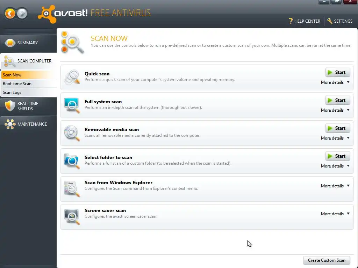The width and height of the screenshot is (358, 268).
Task: Click the Quick scan magnifier icon
Action: coord(72,77)
